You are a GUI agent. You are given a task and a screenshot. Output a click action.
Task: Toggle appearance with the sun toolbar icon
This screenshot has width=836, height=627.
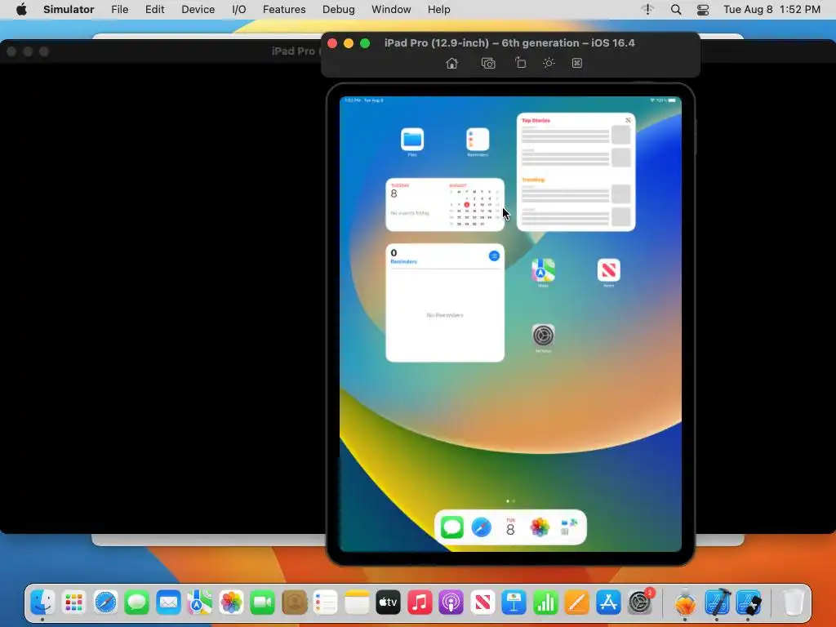click(x=549, y=63)
